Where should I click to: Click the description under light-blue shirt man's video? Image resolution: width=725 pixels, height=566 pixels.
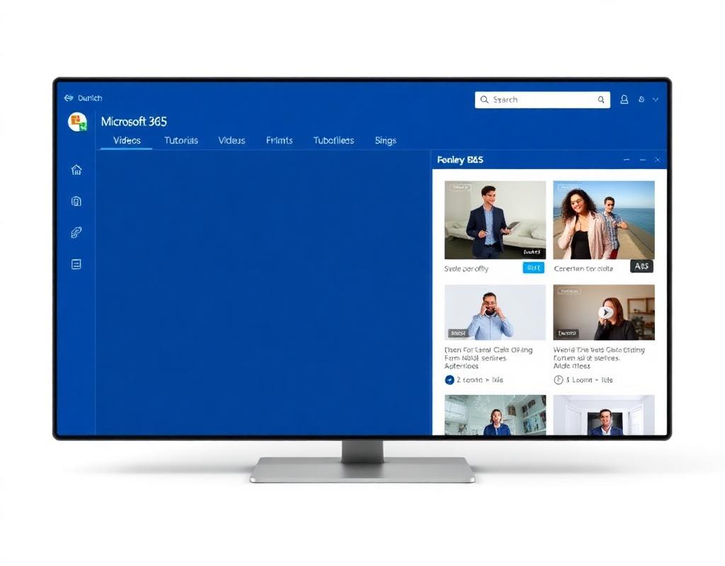(489, 358)
